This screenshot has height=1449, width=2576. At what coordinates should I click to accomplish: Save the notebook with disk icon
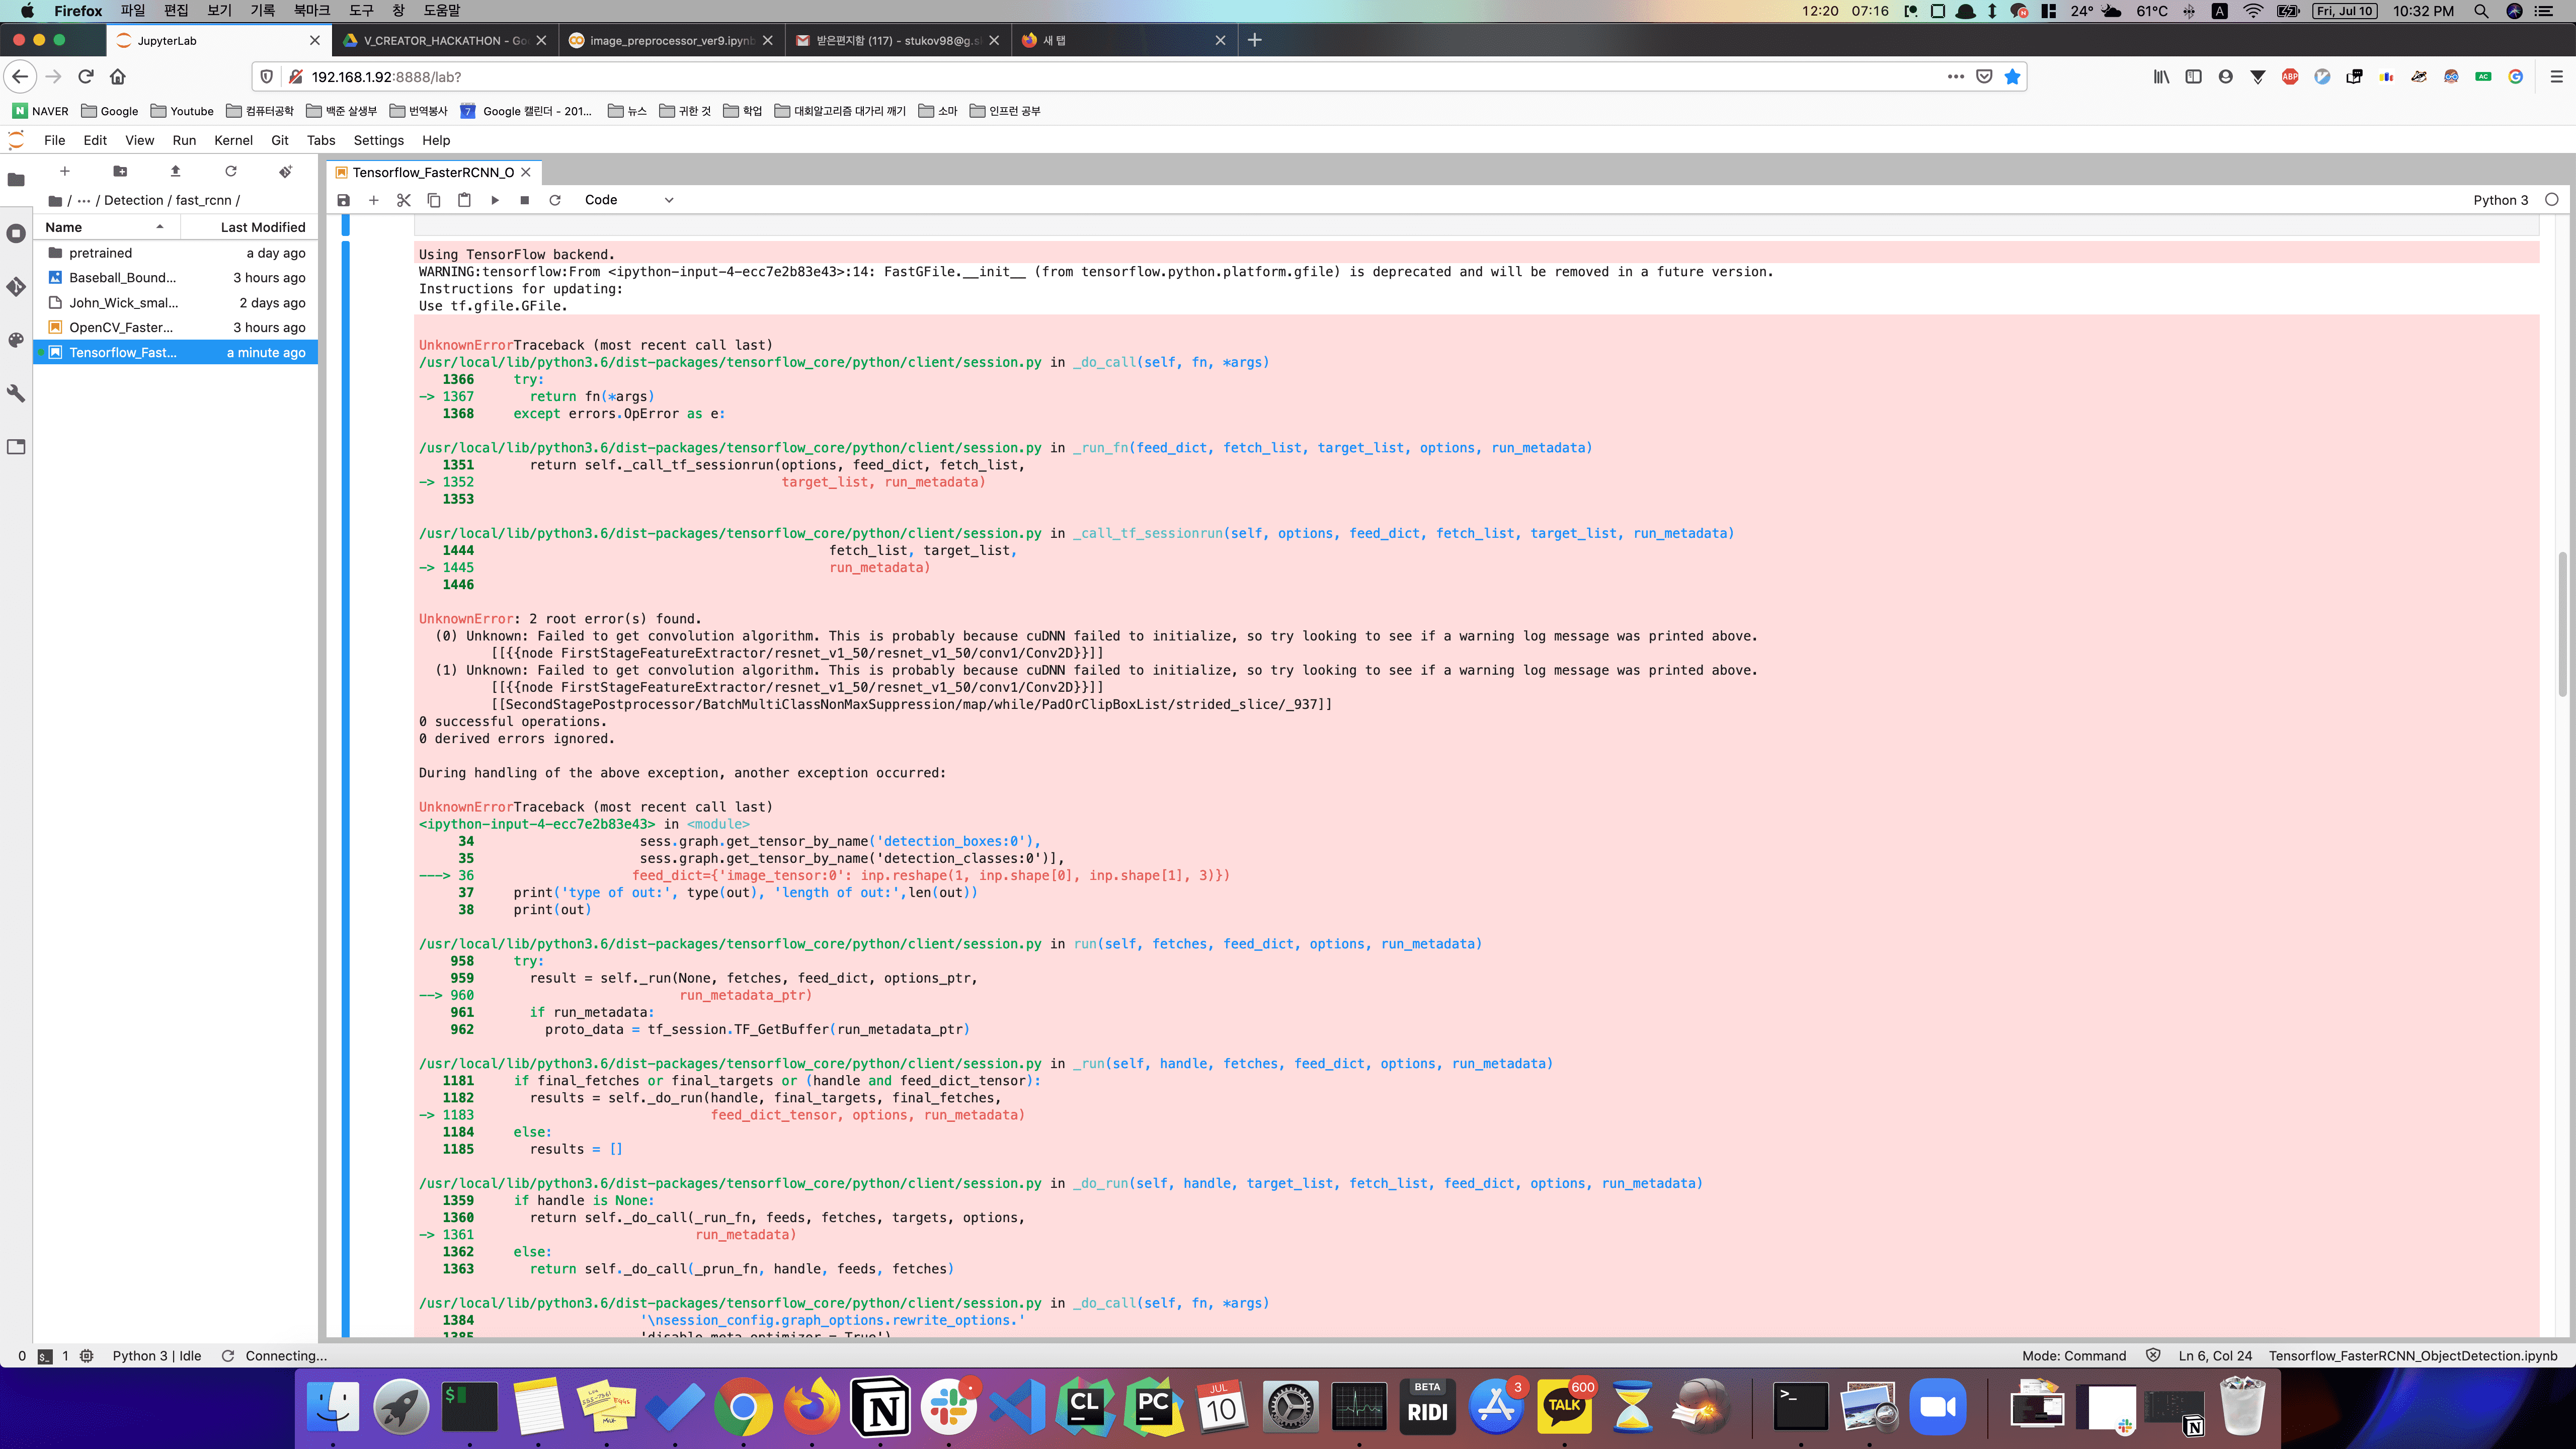(x=343, y=200)
